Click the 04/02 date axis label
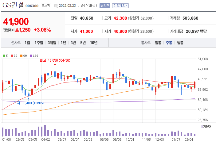 click(x=45, y=139)
